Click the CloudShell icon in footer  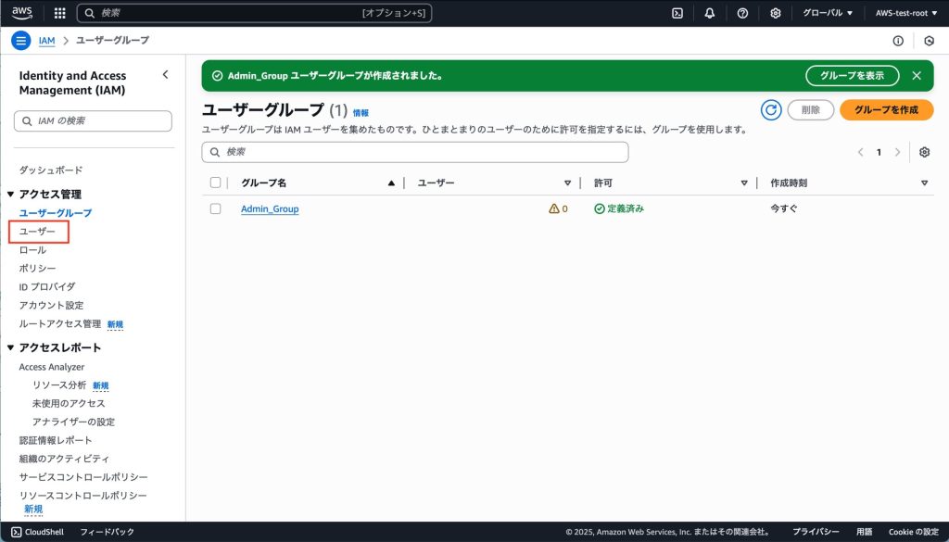[17, 532]
